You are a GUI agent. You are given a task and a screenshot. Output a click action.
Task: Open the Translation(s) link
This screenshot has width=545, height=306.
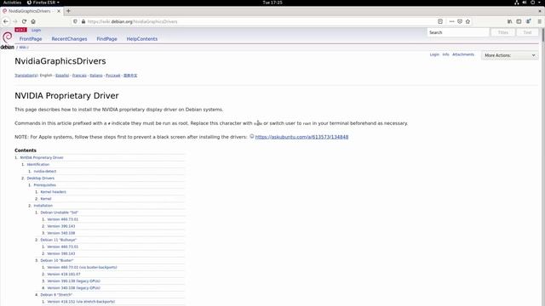tap(26, 76)
